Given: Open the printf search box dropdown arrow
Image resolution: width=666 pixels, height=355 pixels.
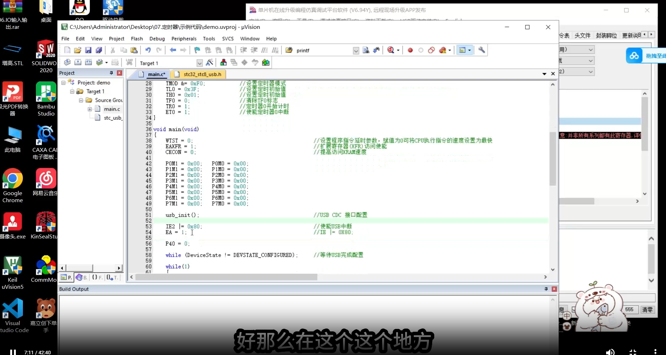Looking at the screenshot, I should click(356, 51).
